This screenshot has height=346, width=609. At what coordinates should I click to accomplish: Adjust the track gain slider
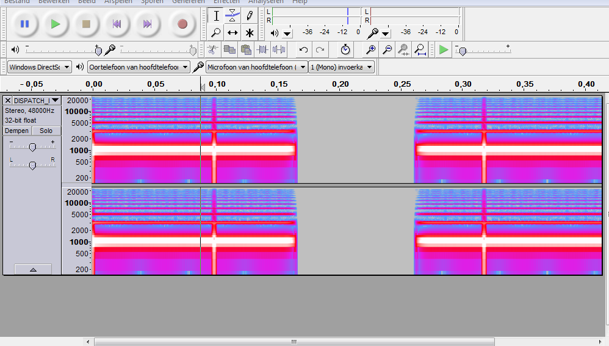[32, 147]
